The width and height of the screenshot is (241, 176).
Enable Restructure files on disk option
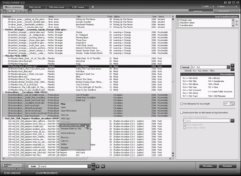[x=182, y=113]
